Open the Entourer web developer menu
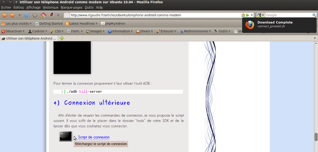Image resolution: width=318 pixels, height=152 pixels. [167, 31]
